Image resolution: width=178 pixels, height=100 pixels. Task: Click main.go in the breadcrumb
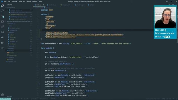48,8
